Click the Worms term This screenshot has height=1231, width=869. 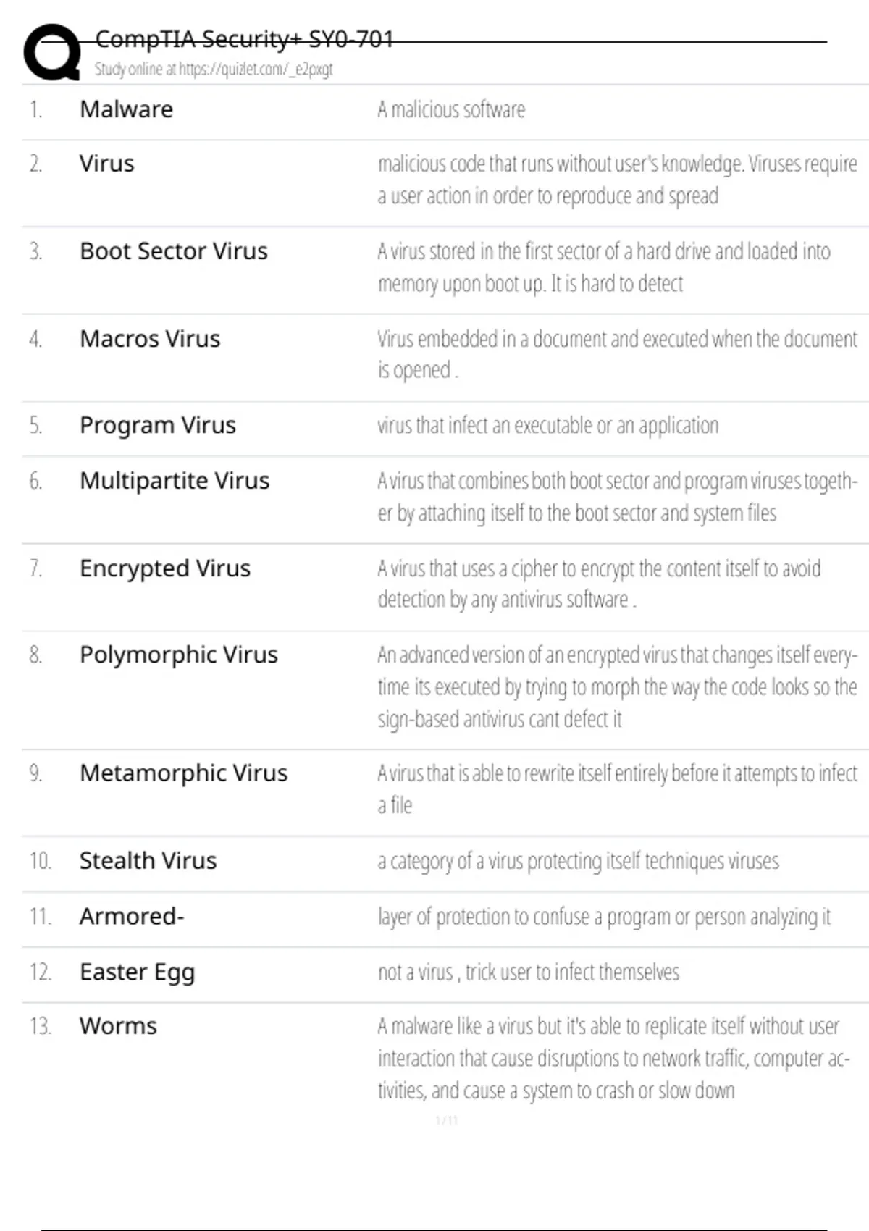[118, 1026]
